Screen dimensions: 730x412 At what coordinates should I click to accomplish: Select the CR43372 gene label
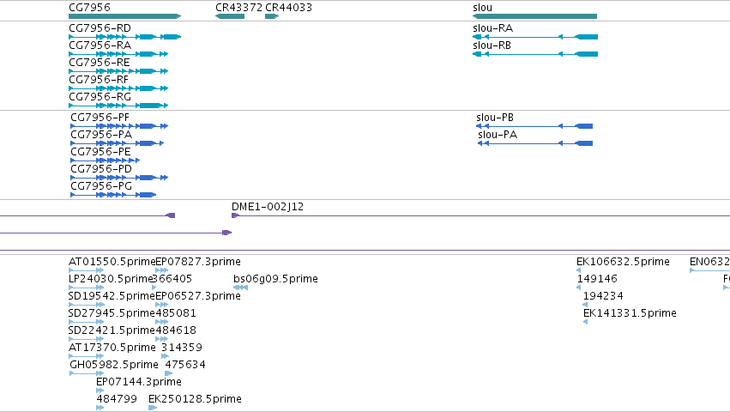[x=238, y=8]
